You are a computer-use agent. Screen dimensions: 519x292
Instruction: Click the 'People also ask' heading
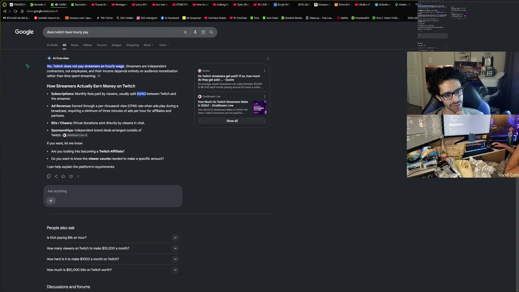pyautogui.click(x=61, y=228)
